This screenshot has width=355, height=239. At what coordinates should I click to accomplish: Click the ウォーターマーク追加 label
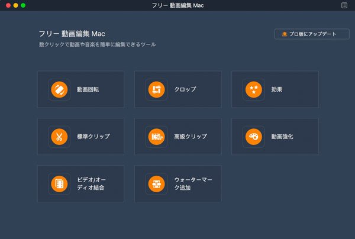click(193, 183)
